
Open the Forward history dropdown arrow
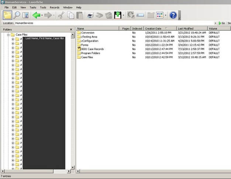click(54, 15)
